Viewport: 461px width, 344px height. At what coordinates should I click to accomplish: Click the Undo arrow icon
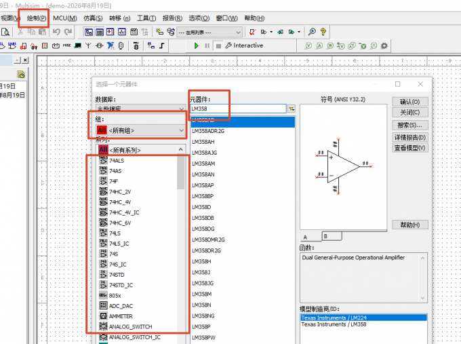(x=57, y=32)
